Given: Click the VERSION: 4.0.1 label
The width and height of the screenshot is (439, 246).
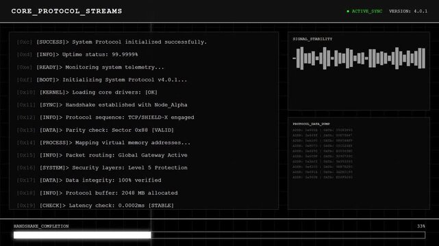Looking at the screenshot, I should point(408,12).
